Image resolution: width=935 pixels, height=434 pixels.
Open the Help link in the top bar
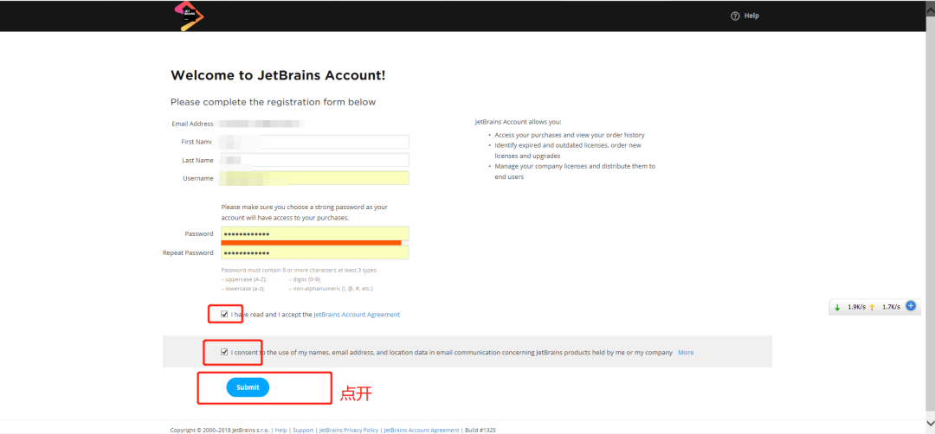tap(751, 16)
